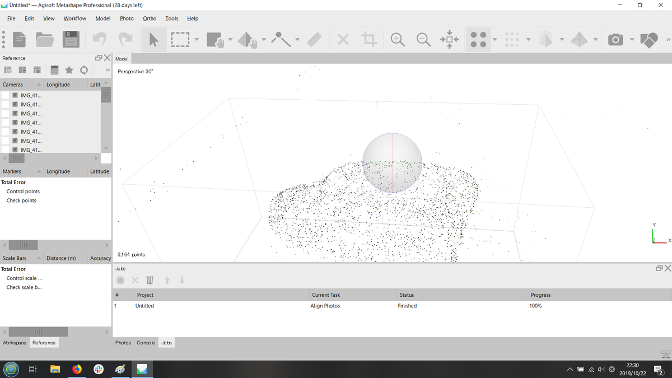This screenshot has width=672, height=378.
Task: Activate the Rectangle Selection tool
Action: [180, 39]
